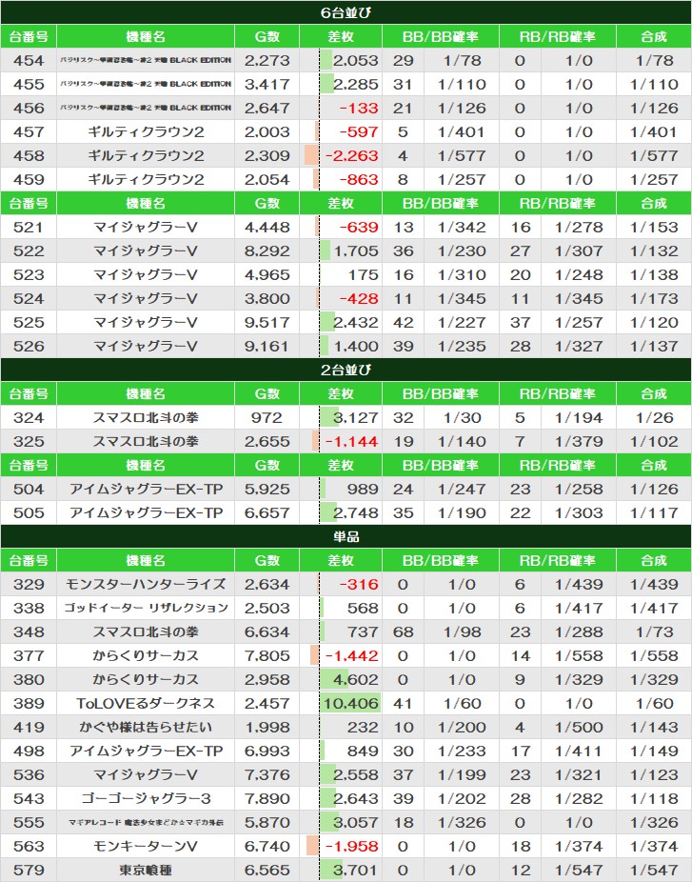Click the 1,400 difference value in row 526

[x=356, y=346]
